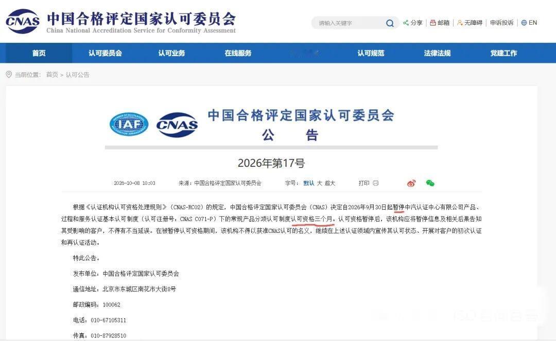This screenshot has width=556, height=341.
Task: Open the 邮箱 link
Action: (x=444, y=23)
